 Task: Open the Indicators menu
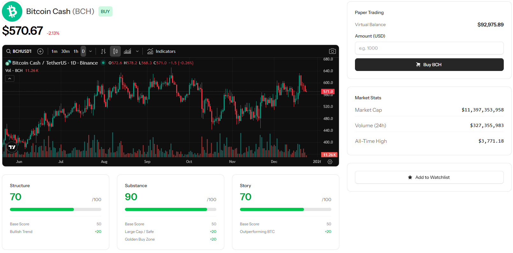point(162,51)
